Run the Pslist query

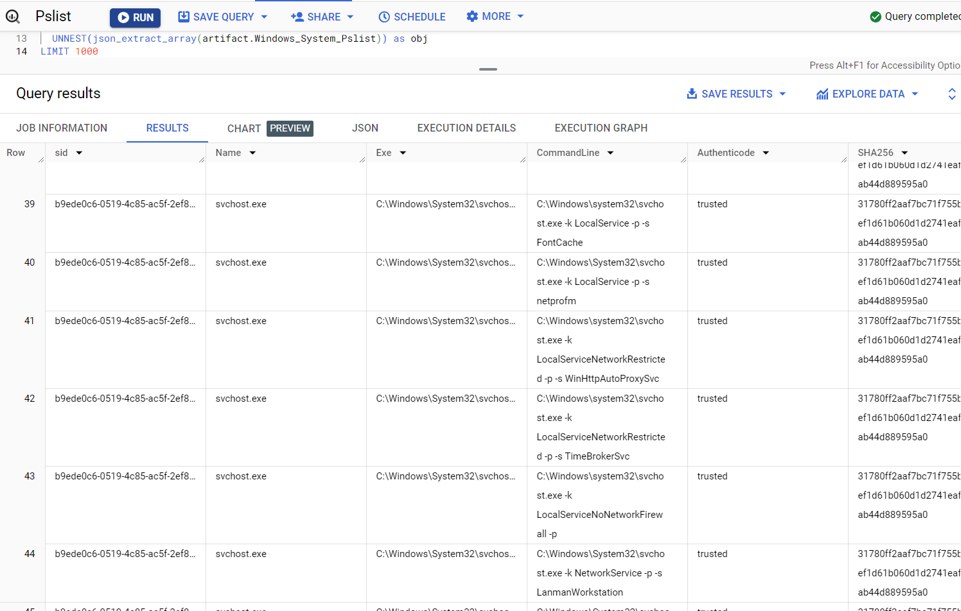tap(135, 17)
